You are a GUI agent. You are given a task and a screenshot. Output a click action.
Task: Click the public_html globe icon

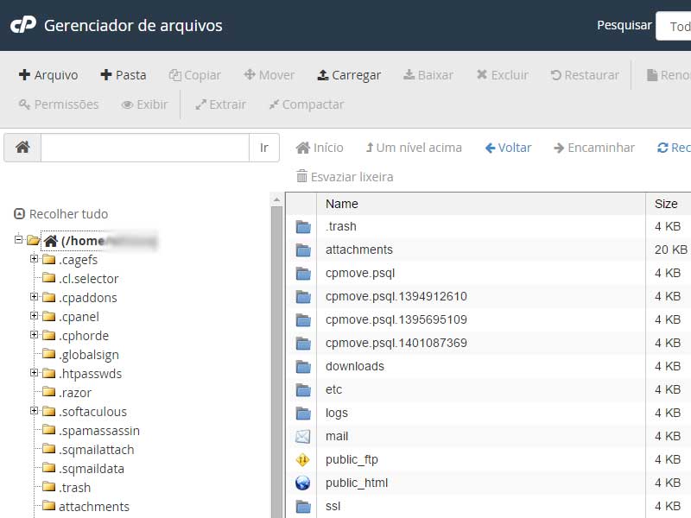pyautogui.click(x=303, y=483)
